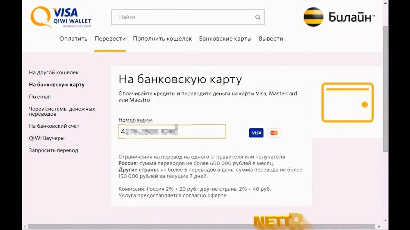This screenshot has width=410, height=230.
Task: Open QIWI Ваучеры section
Action: coord(47,138)
